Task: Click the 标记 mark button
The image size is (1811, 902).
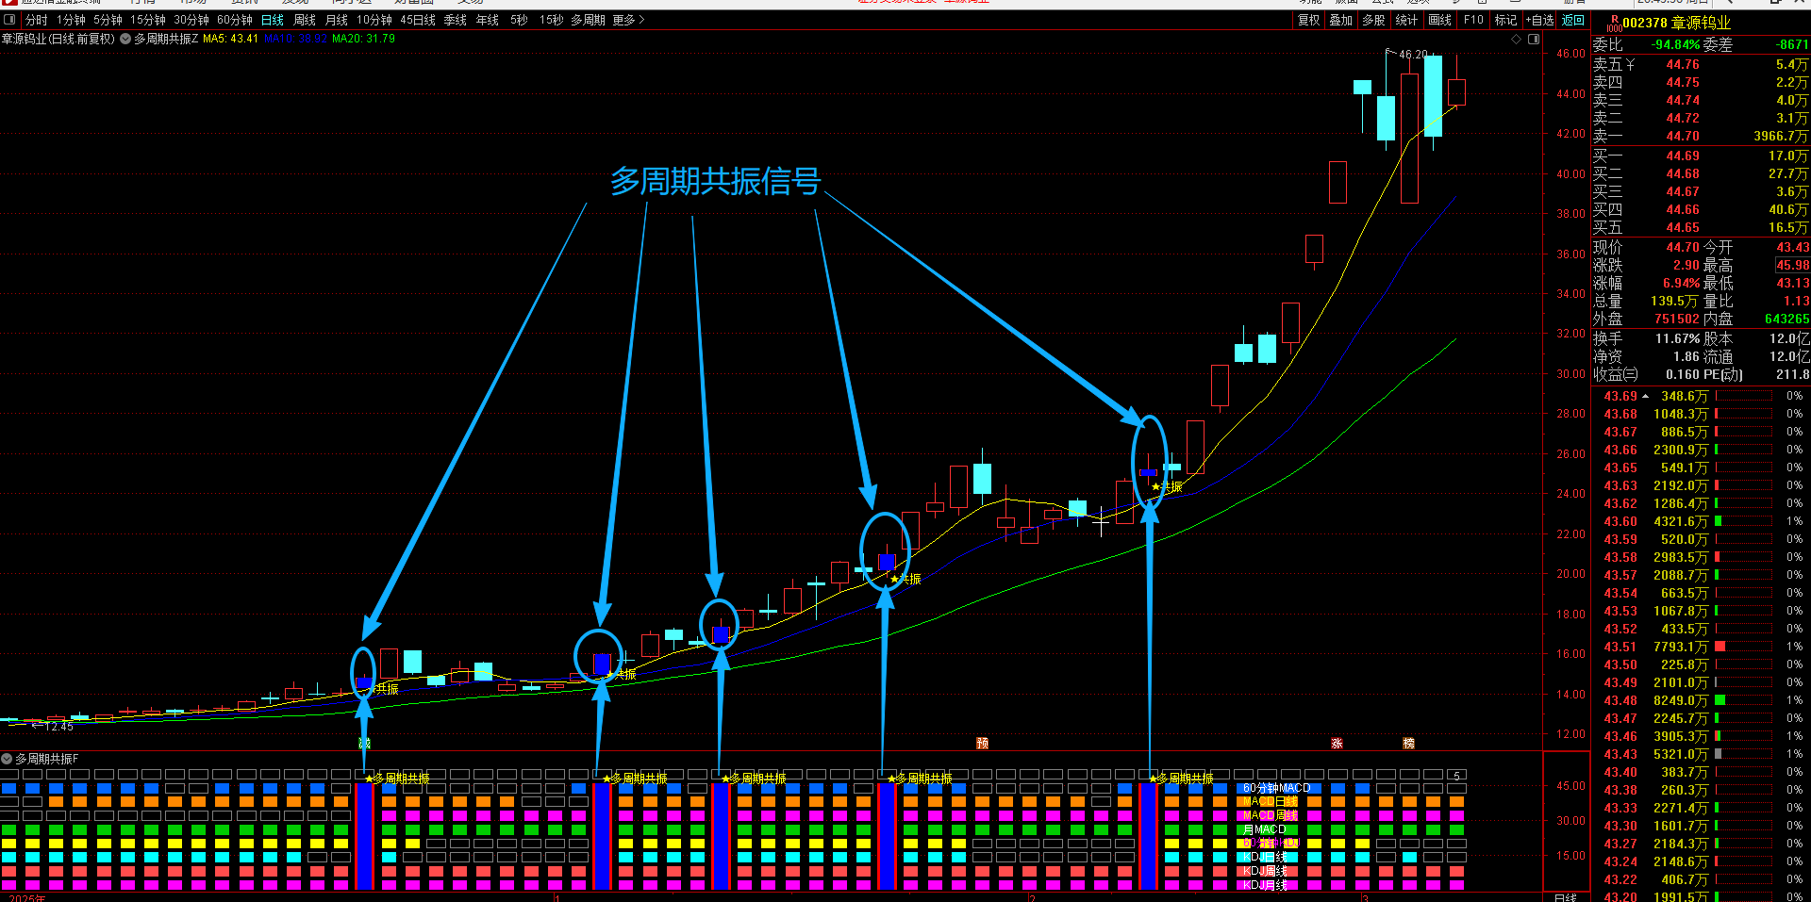Action: pos(1506,20)
